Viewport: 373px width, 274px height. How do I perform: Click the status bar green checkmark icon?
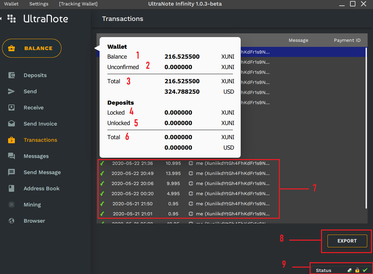pyautogui.click(x=365, y=270)
